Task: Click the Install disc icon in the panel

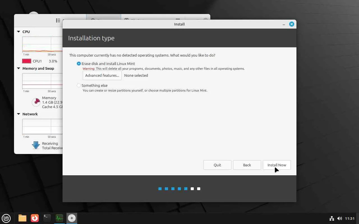Action: tap(72, 218)
